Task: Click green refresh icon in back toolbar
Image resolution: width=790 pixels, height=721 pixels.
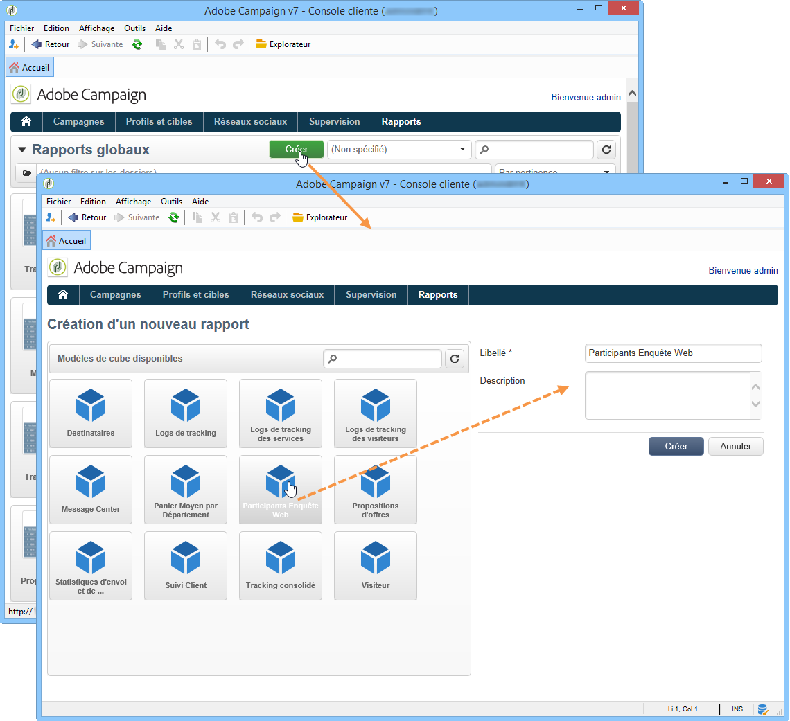Action: click(137, 44)
